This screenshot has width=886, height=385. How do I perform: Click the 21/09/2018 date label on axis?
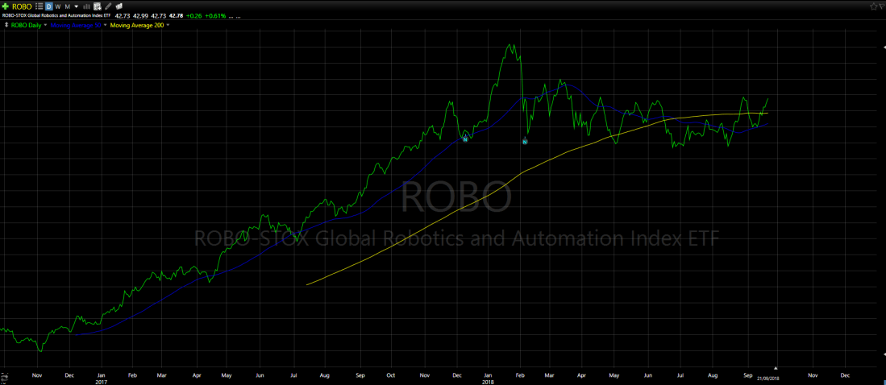(x=768, y=379)
